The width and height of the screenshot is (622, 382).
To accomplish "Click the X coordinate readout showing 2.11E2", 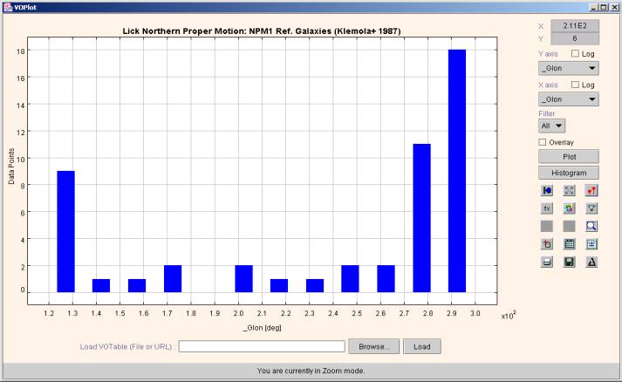I will [575, 26].
